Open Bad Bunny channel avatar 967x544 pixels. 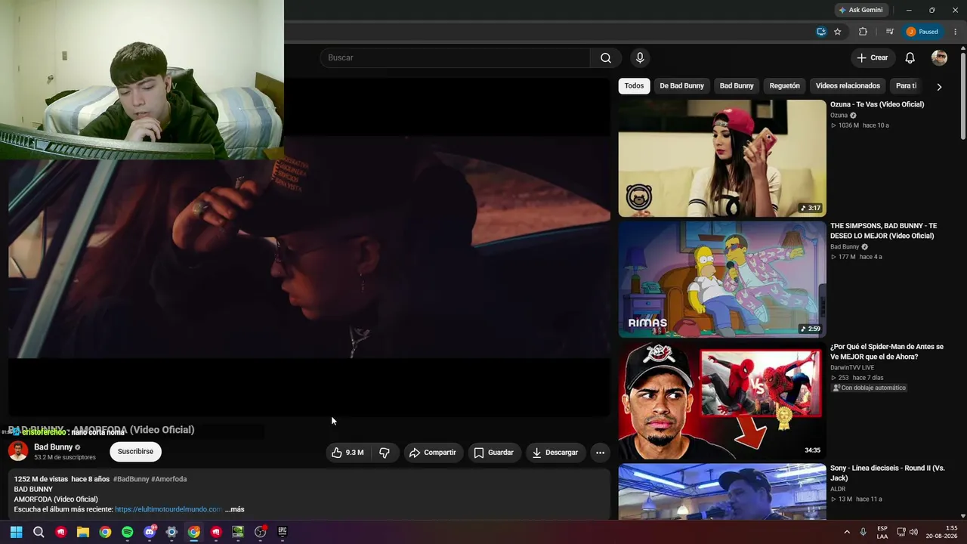(18, 451)
